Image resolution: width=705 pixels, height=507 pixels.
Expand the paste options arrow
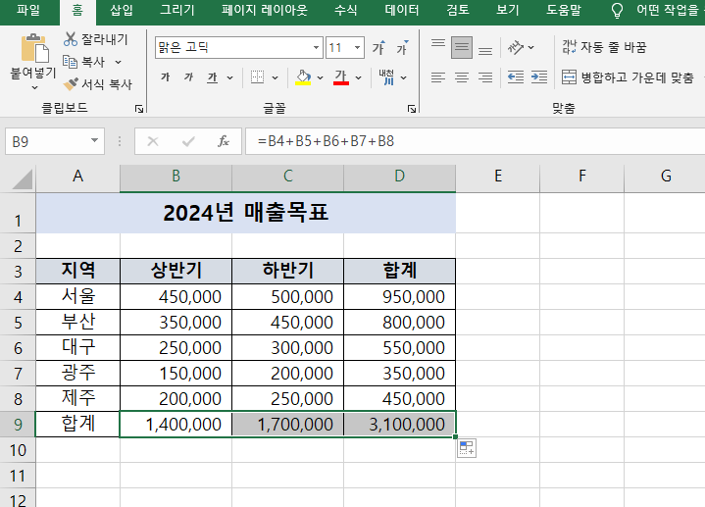(34, 87)
